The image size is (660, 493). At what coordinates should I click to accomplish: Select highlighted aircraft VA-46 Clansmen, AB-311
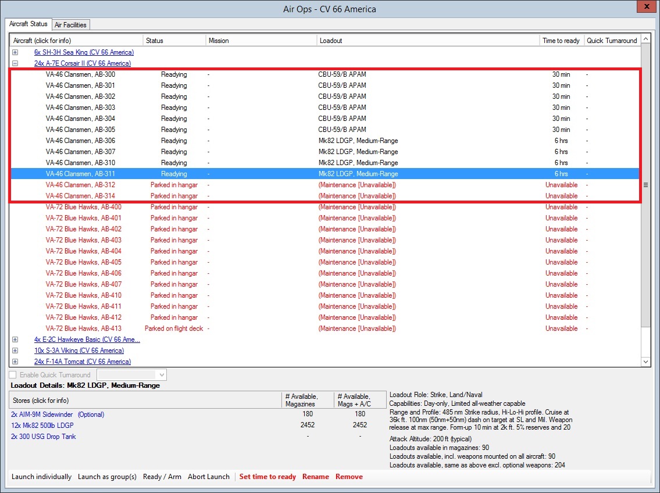[324, 174]
